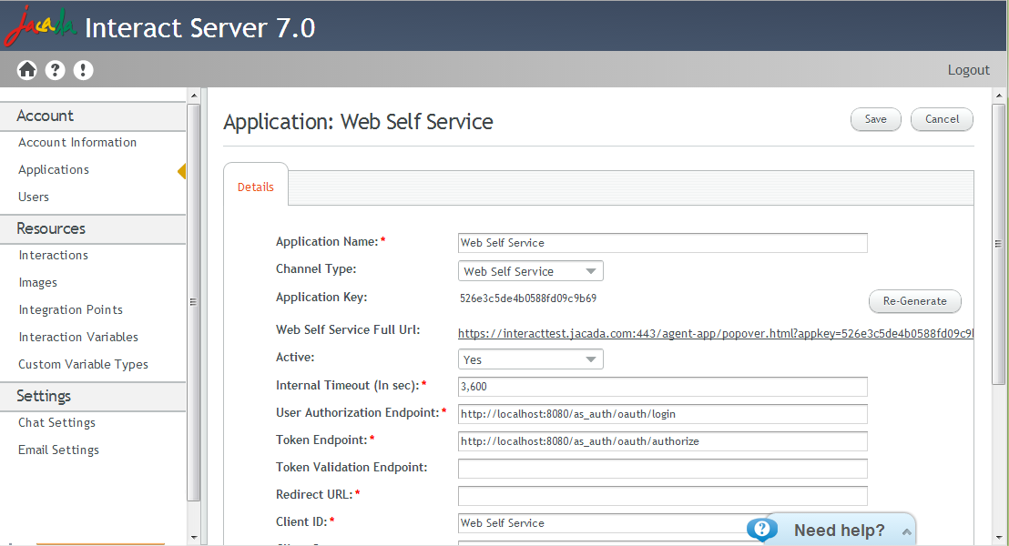Open Interaction Variables
The image size is (1009, 546).
(x=78, y=337)
